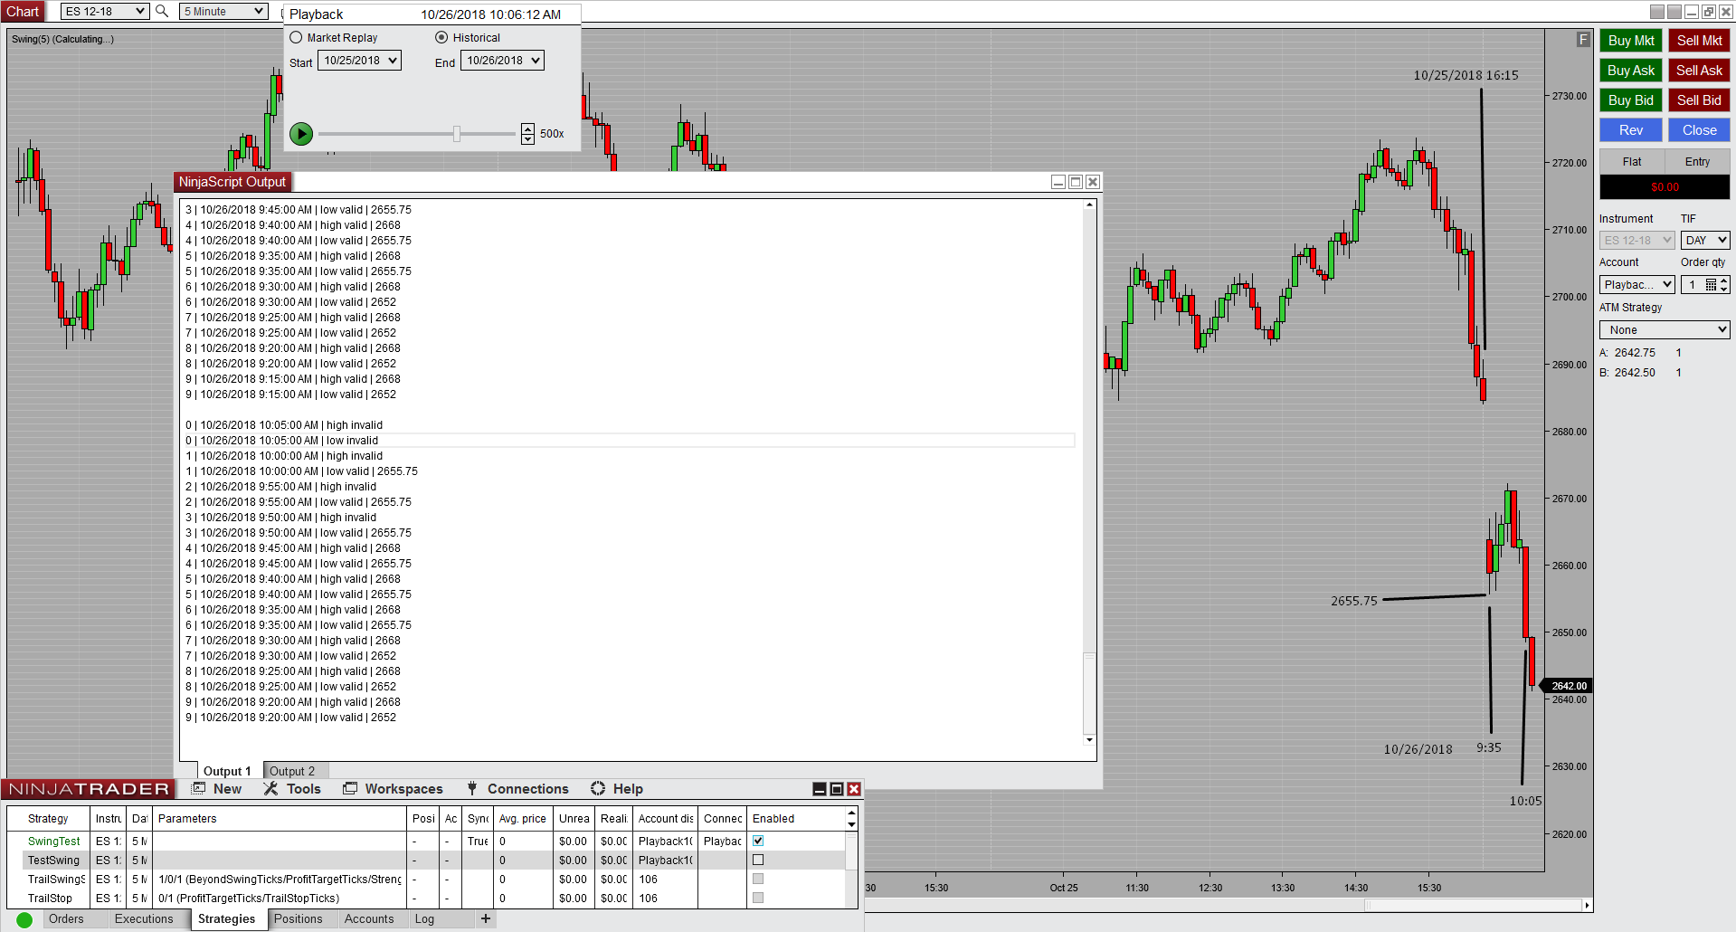Open the New menu in Control Center
The image size is (1736, 932).
(217, 789)
